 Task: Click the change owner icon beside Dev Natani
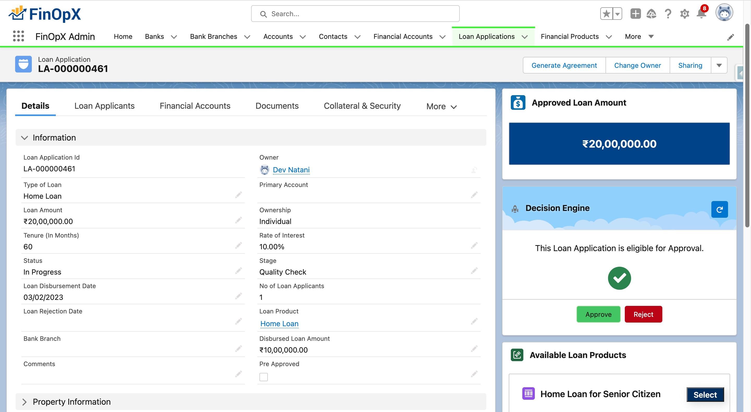tap(474, 170)
